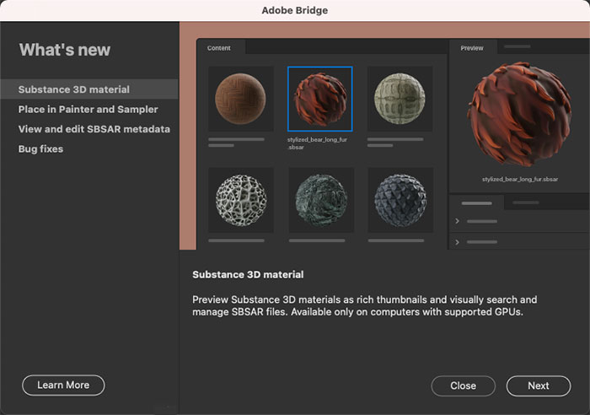Select the brown woven sphere thumbnail
Viewport: 590px width, 415px height.
tap(241, 99)
